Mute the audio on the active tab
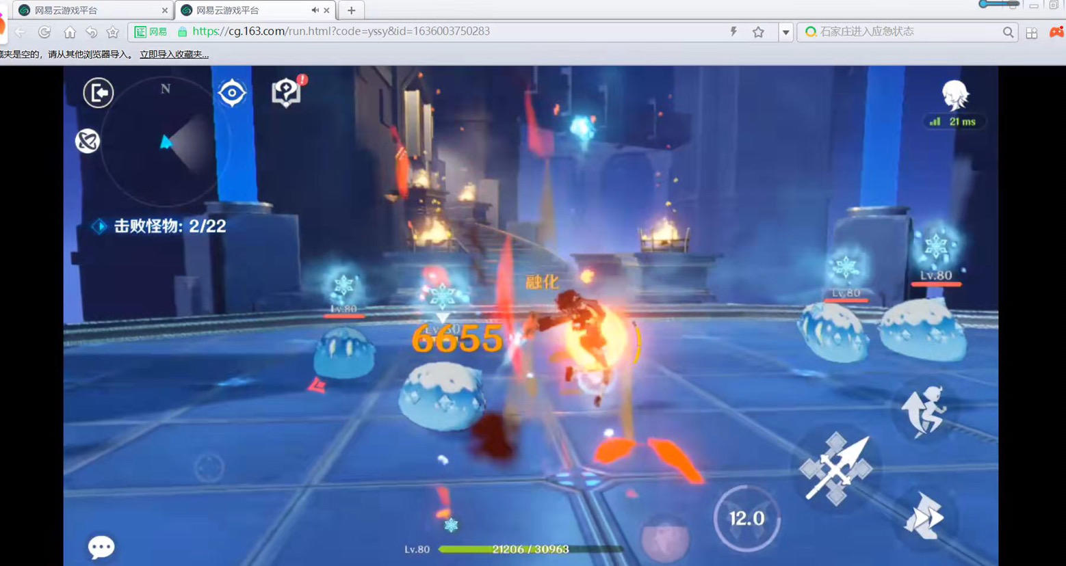 315,10
